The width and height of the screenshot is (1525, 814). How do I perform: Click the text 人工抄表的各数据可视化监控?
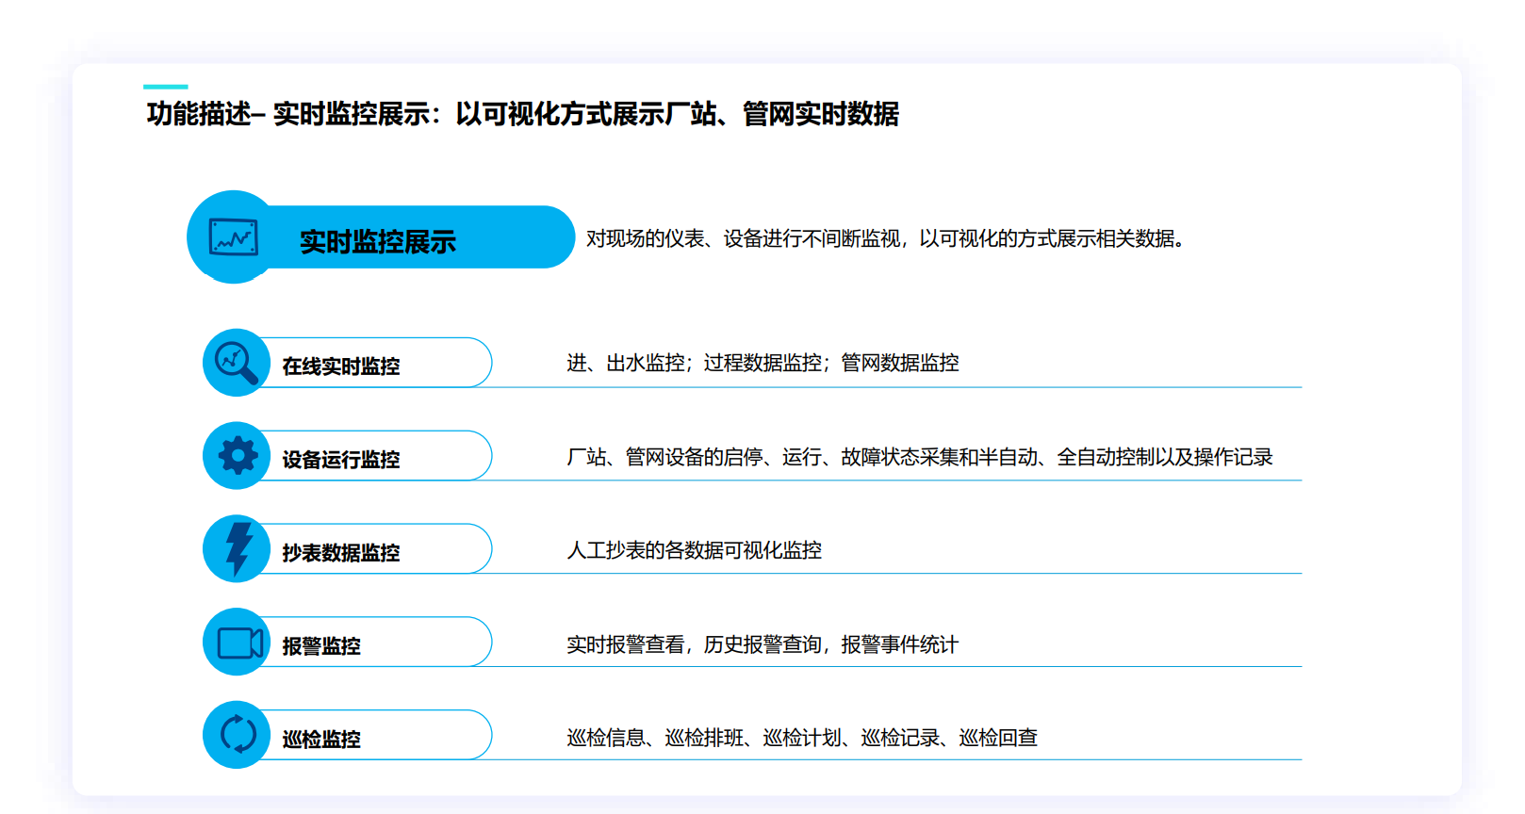(x=694, y=550)
